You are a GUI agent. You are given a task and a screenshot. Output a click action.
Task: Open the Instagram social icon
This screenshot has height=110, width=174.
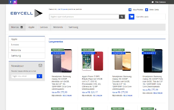point(15,2)
